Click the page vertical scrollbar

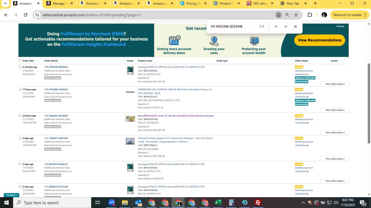(x=369, y=103)
